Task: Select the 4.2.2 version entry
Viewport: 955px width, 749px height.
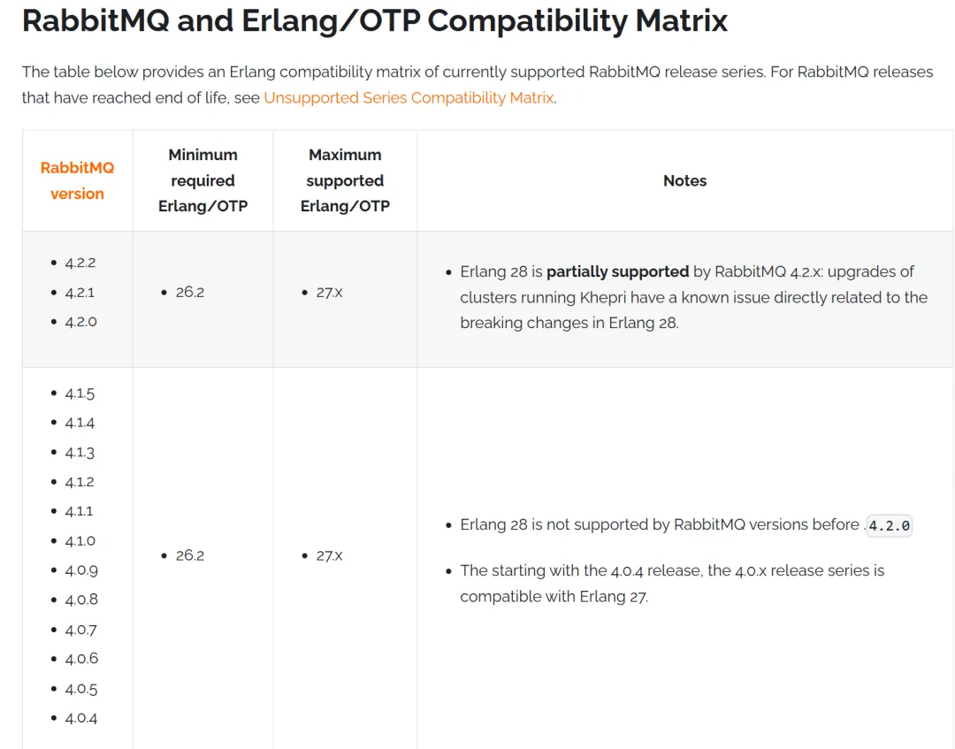Action: coord(80,263)
